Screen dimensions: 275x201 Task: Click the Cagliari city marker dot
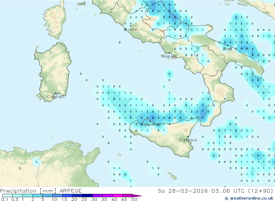point(56,93)
